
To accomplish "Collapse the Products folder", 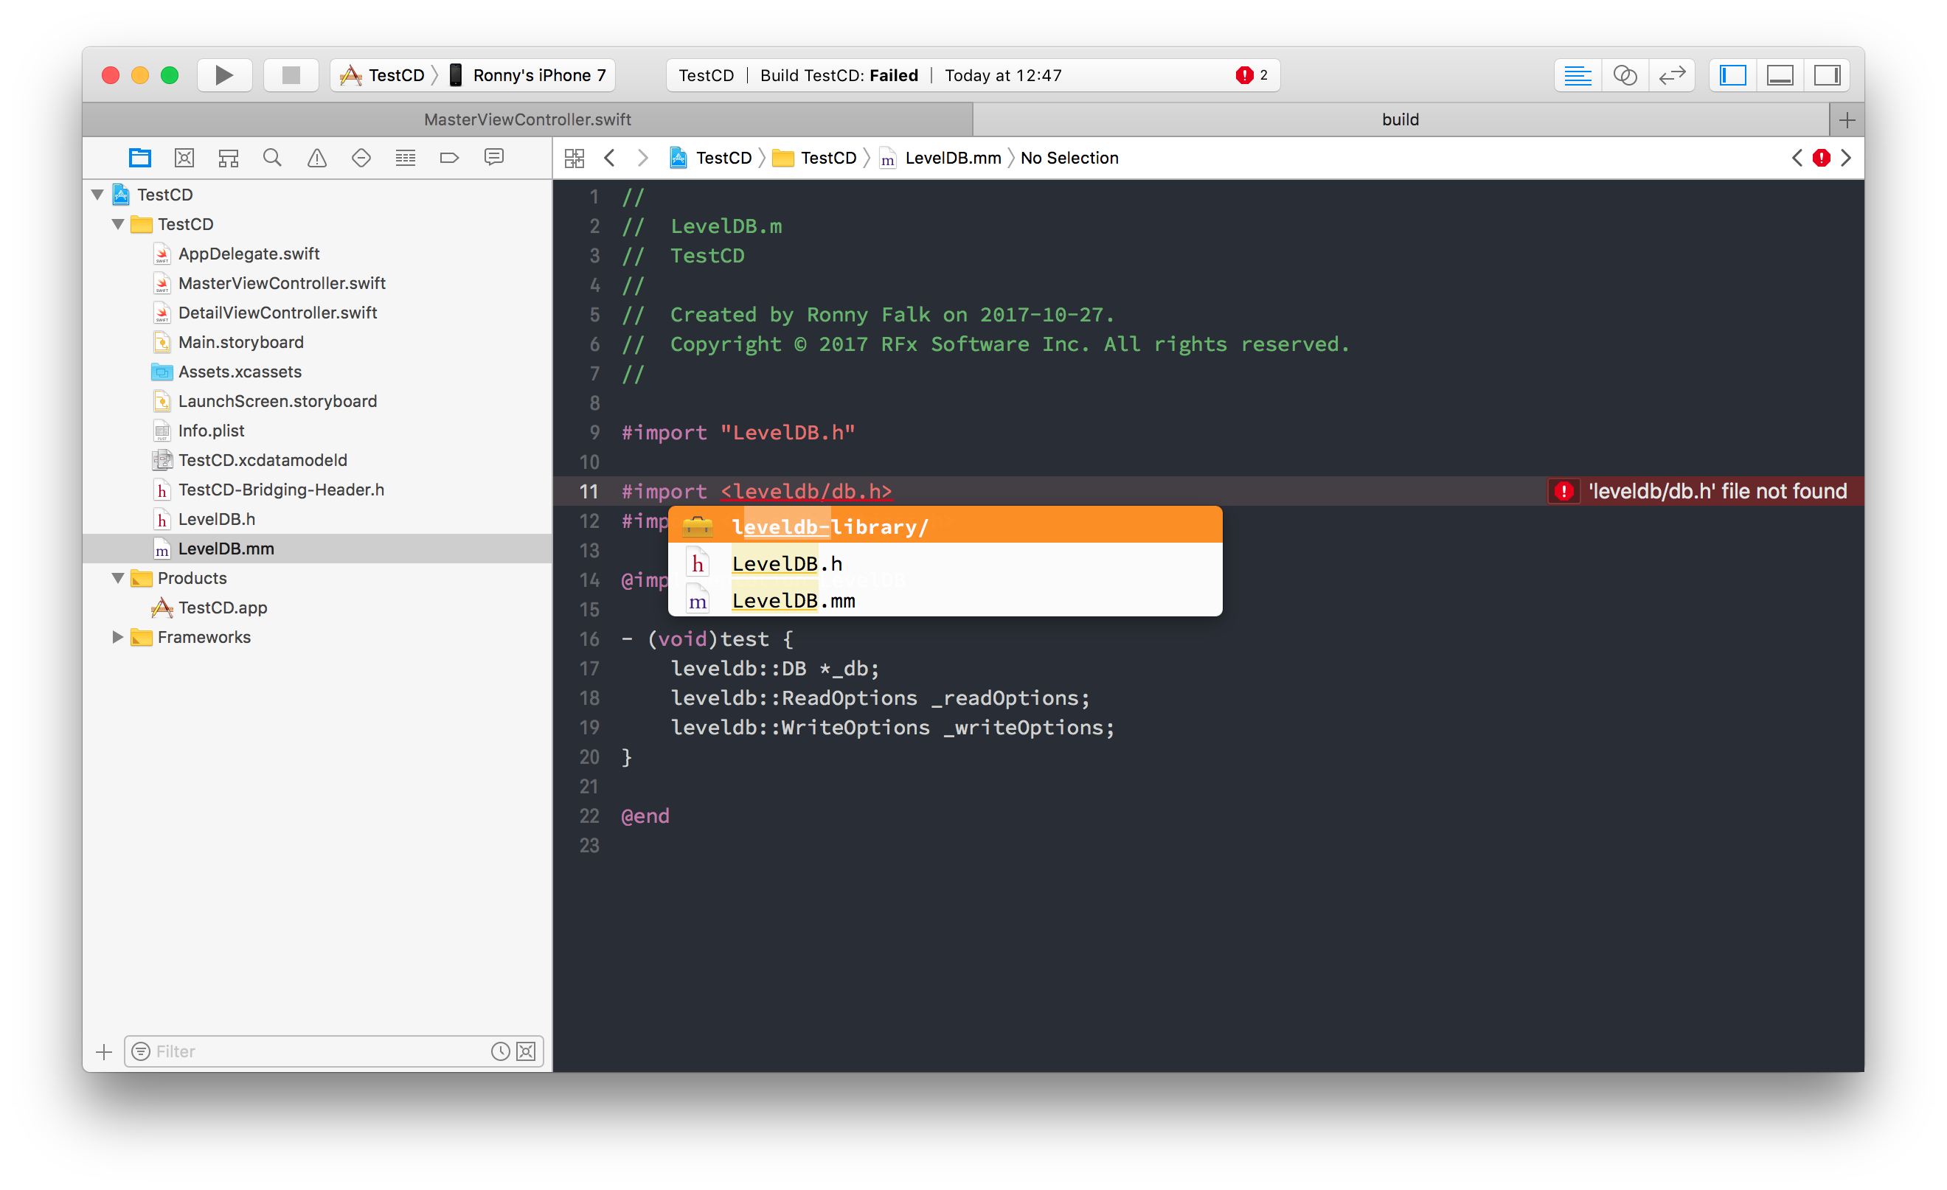I will pyautogui.click(x=118, y=577).
